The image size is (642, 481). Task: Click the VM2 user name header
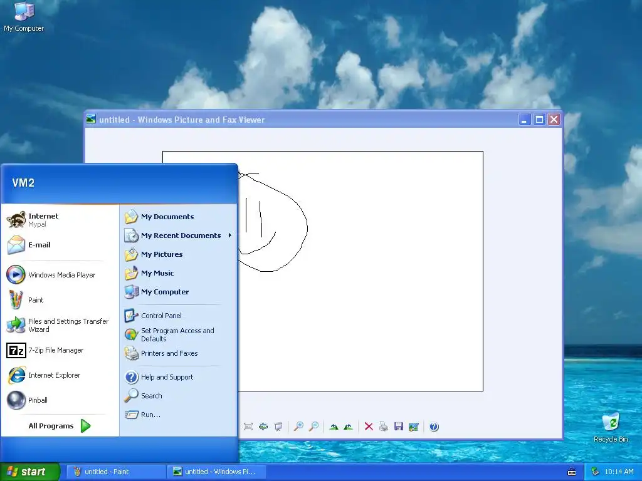23,183
